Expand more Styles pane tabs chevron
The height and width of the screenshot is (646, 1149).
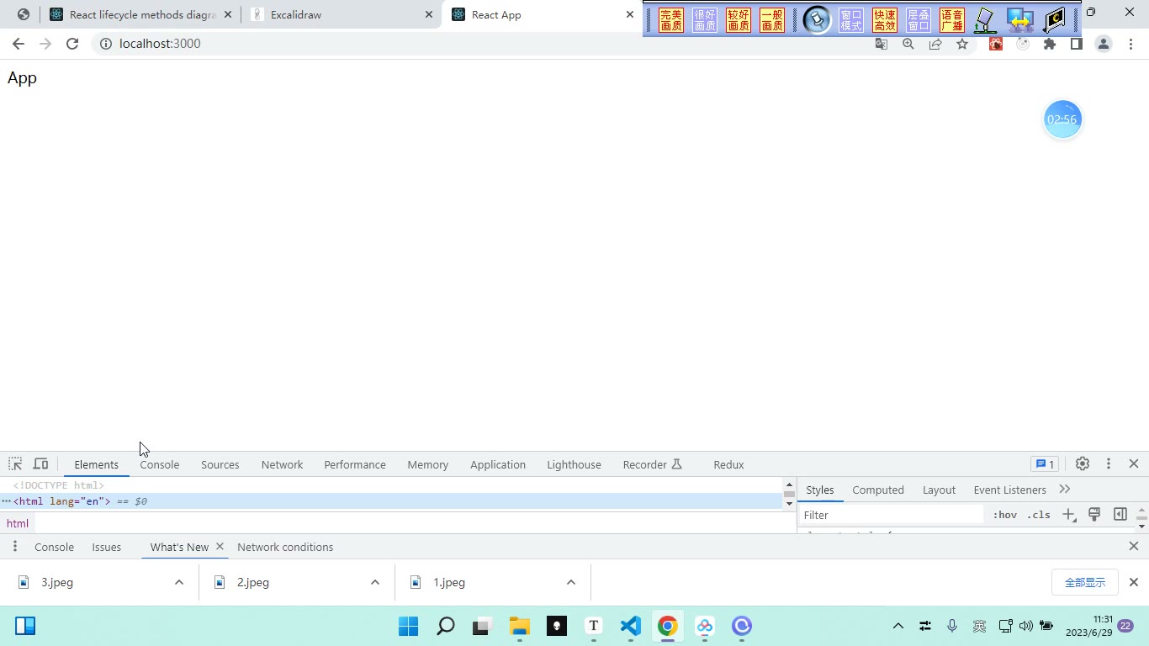tap(1065, 490)
